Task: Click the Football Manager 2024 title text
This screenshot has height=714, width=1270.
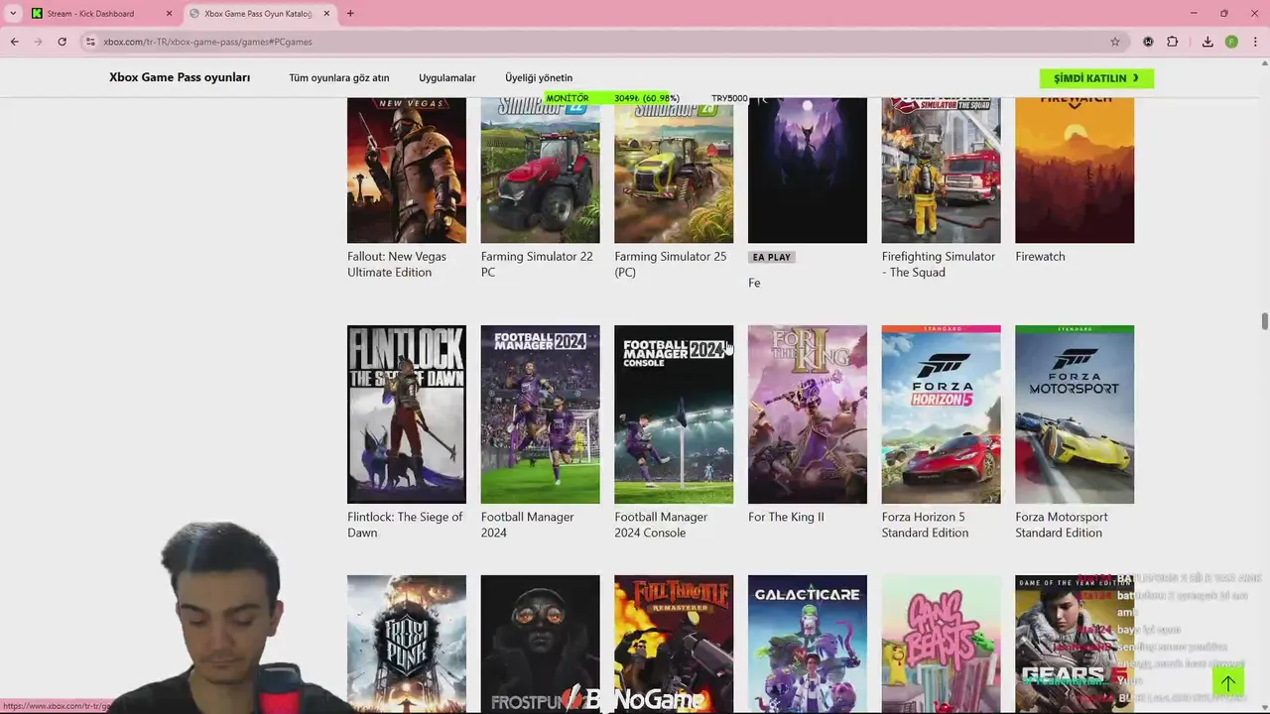Action: (528, 525)
